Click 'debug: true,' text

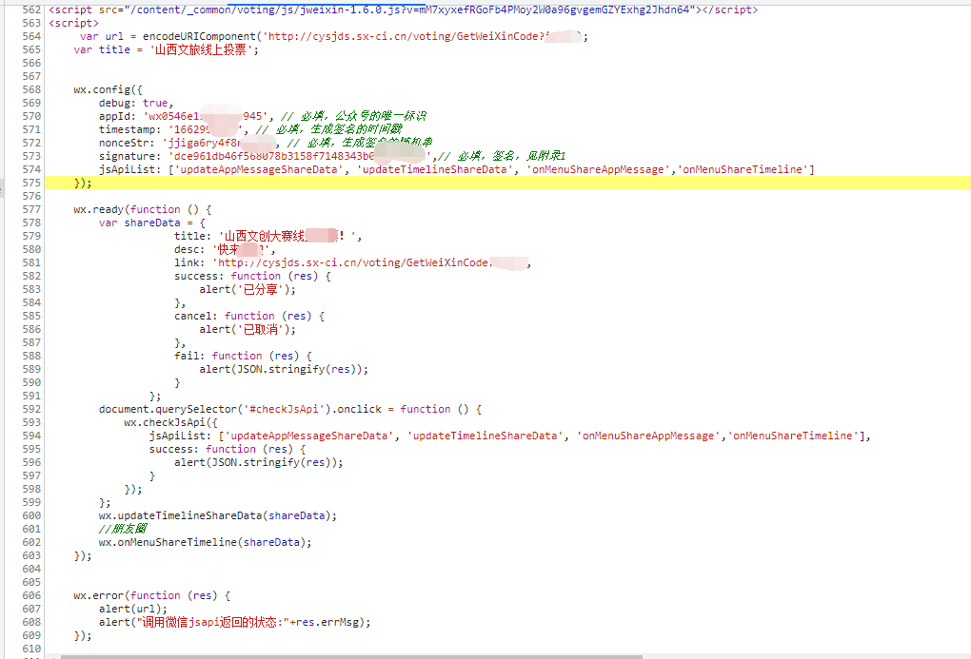click(136, 103)
